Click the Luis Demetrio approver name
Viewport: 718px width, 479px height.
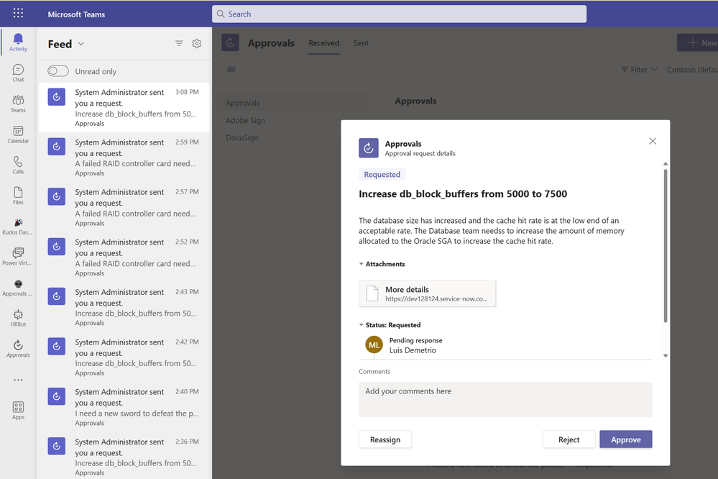tap(413, 350)
